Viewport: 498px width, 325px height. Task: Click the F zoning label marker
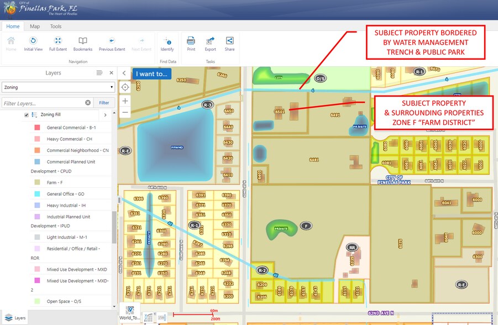[x=306, y=226]
